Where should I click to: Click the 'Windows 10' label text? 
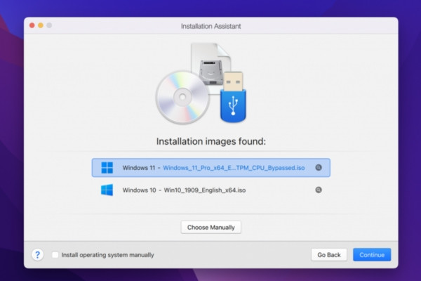point(139,190)
